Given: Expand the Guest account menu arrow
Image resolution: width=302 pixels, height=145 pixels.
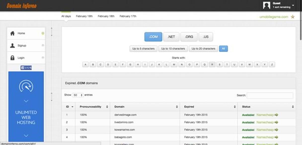Looking at the screenshot, I should tap(293, 5).
